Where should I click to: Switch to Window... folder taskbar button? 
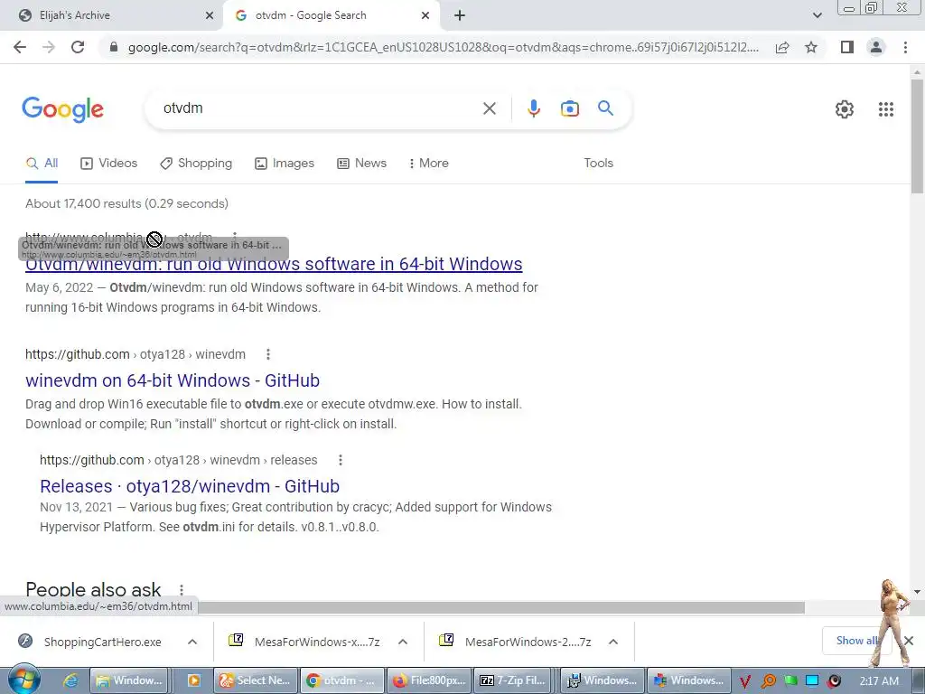point(129,680)
